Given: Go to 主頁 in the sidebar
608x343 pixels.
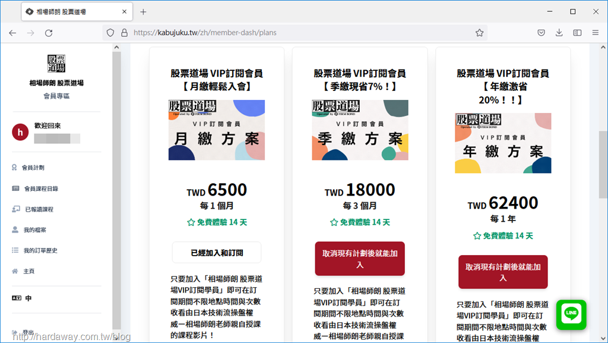Looking at the screenshot, I should tap(28, 271).
